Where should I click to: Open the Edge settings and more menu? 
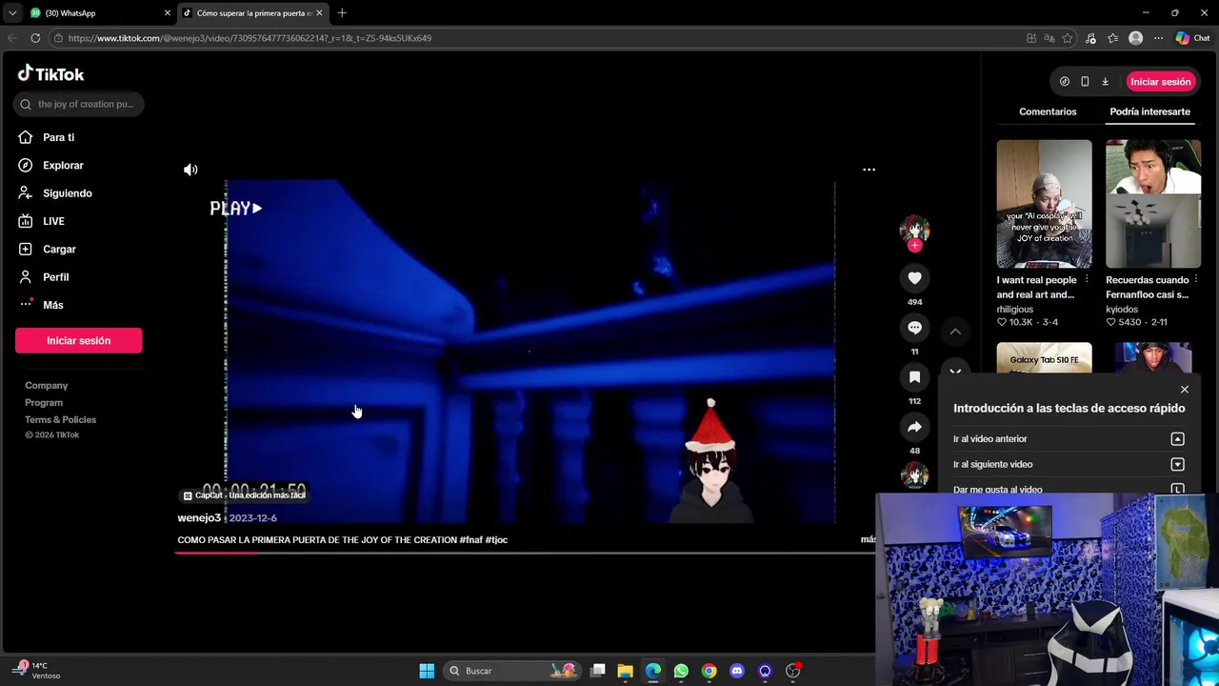coord(1158,38)
